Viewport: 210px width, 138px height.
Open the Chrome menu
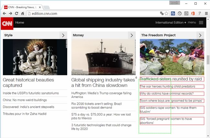coord(206,14)
